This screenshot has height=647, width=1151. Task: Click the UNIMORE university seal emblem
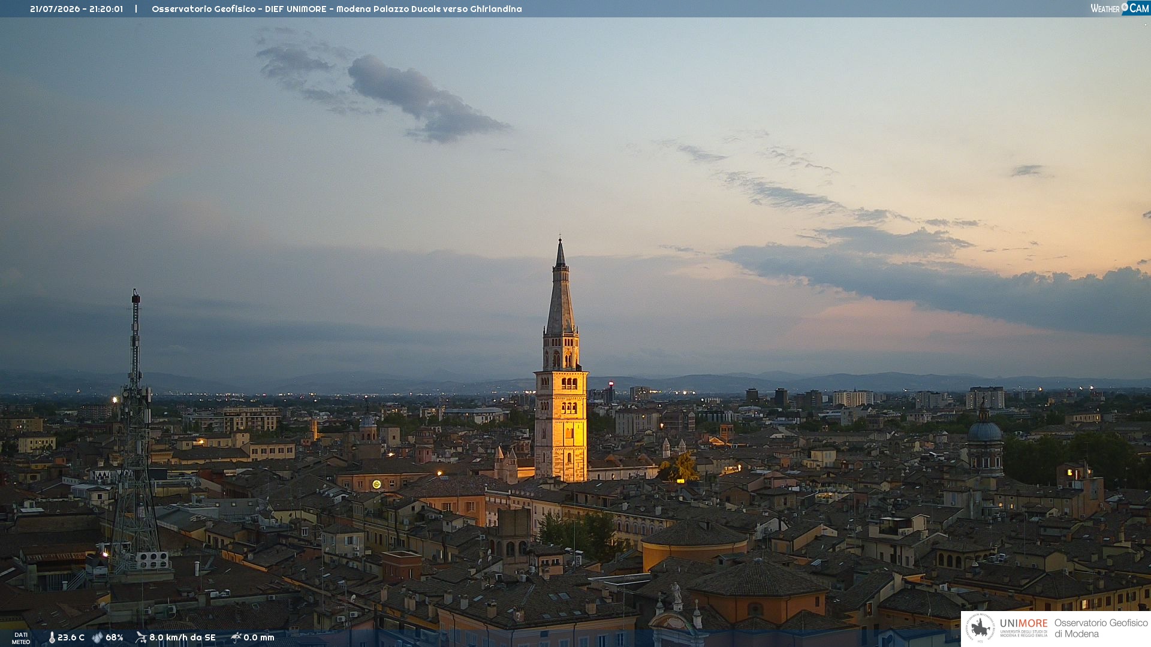pyautogui.click(x=980, y=628)
